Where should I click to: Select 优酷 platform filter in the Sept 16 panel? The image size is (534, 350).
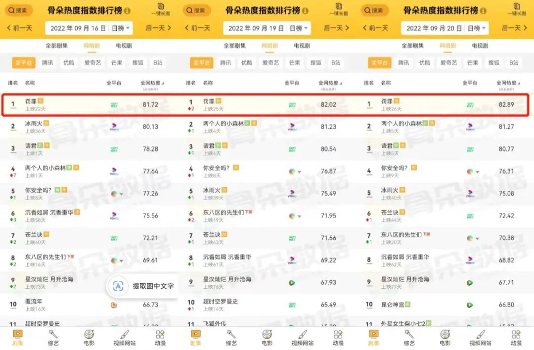coord(69,63)
